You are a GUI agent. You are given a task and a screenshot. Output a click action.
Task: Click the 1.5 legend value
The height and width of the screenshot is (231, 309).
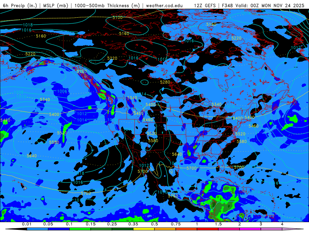[218, 224]
